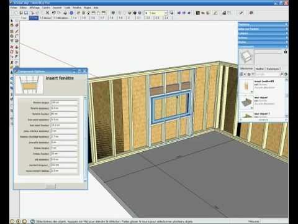Click the search button in Components browser
Viewport: 298px width, 224px height.
point(281,74)
